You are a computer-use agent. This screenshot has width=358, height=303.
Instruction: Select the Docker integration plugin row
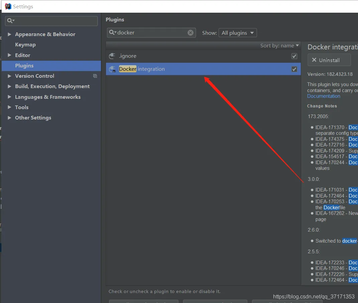click(203, 69)
